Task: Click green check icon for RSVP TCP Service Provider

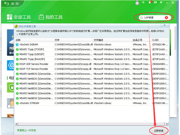Action: 17,69
